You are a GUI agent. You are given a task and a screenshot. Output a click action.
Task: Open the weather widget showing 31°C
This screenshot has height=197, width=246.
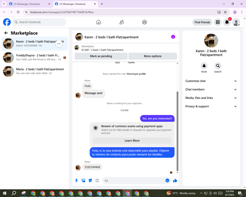[x=181, y=193]
